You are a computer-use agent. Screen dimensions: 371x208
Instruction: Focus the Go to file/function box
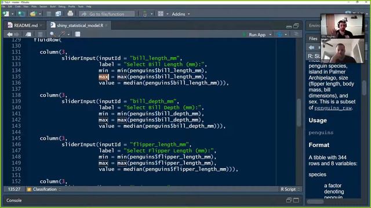107,14
